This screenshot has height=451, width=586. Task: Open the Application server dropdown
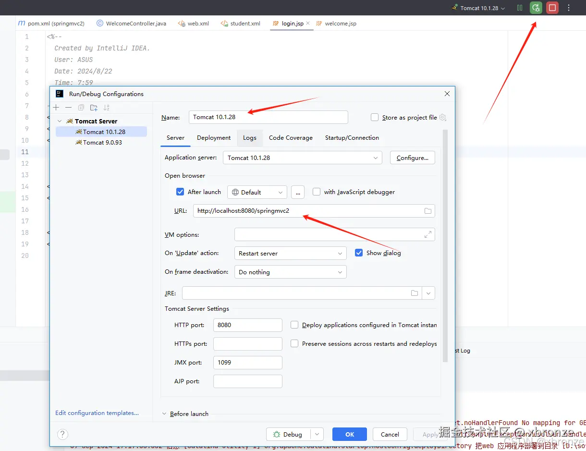point(303,158)
